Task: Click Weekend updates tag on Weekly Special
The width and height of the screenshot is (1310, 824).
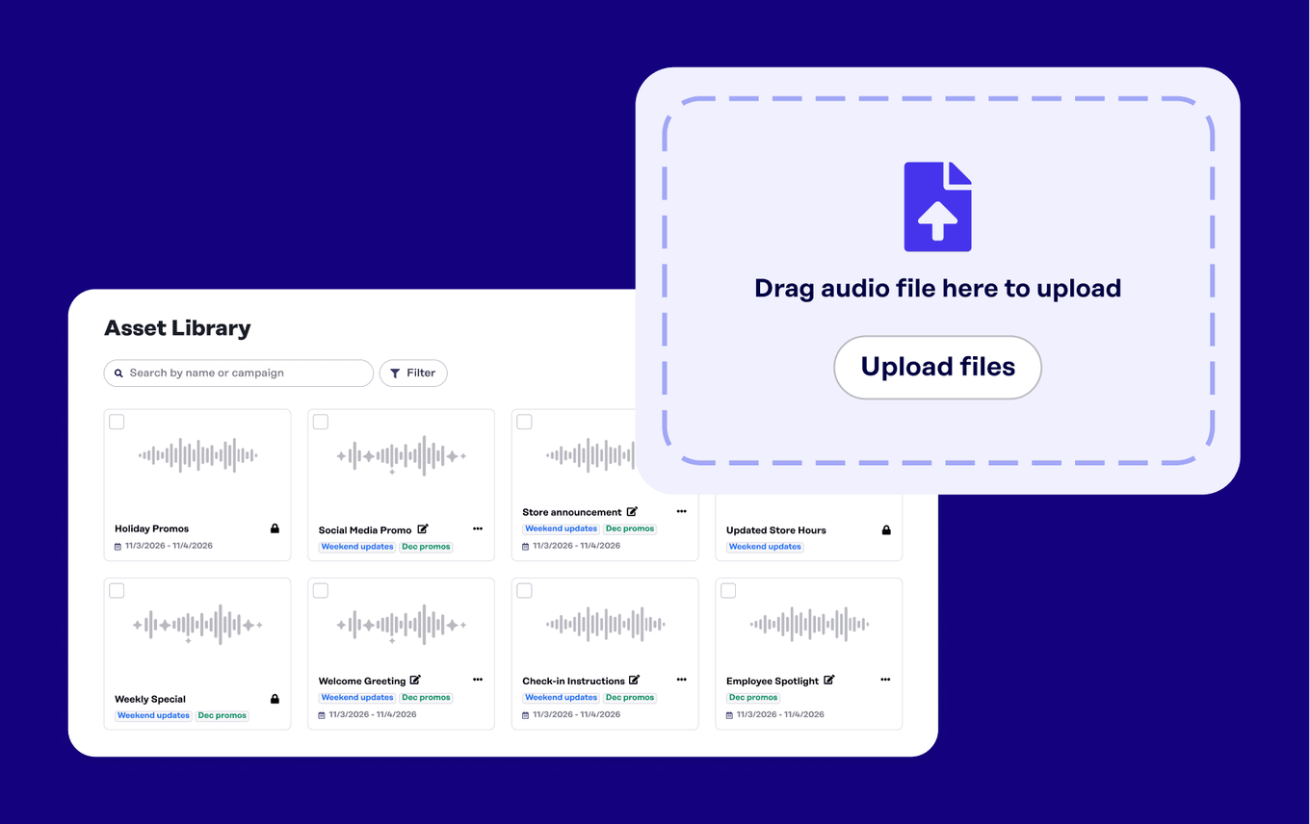Action: [x=153, y=715]
